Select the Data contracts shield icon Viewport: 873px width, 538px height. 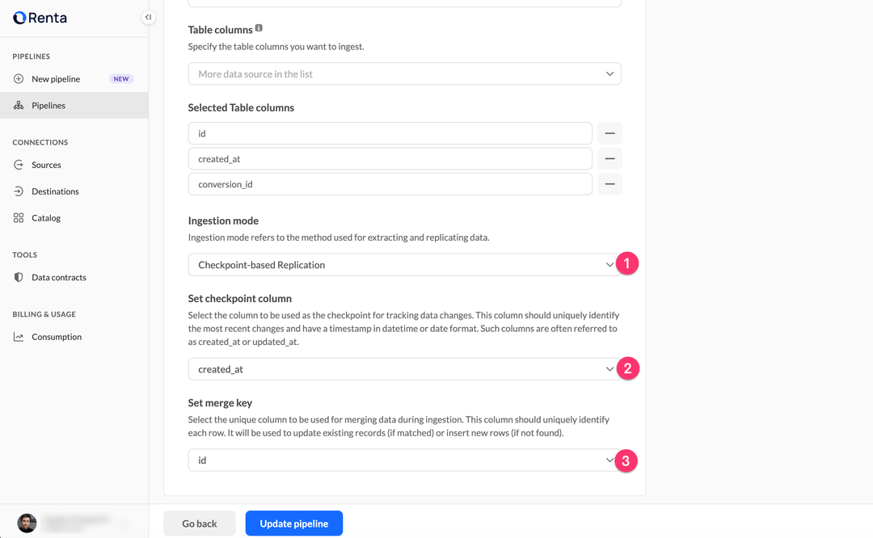tap(18, 277)
